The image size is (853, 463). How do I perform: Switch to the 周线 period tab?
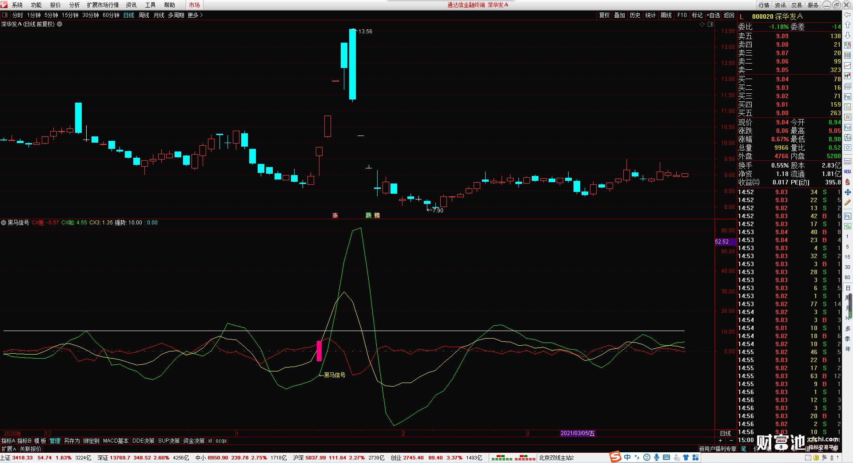coord(144,15)
